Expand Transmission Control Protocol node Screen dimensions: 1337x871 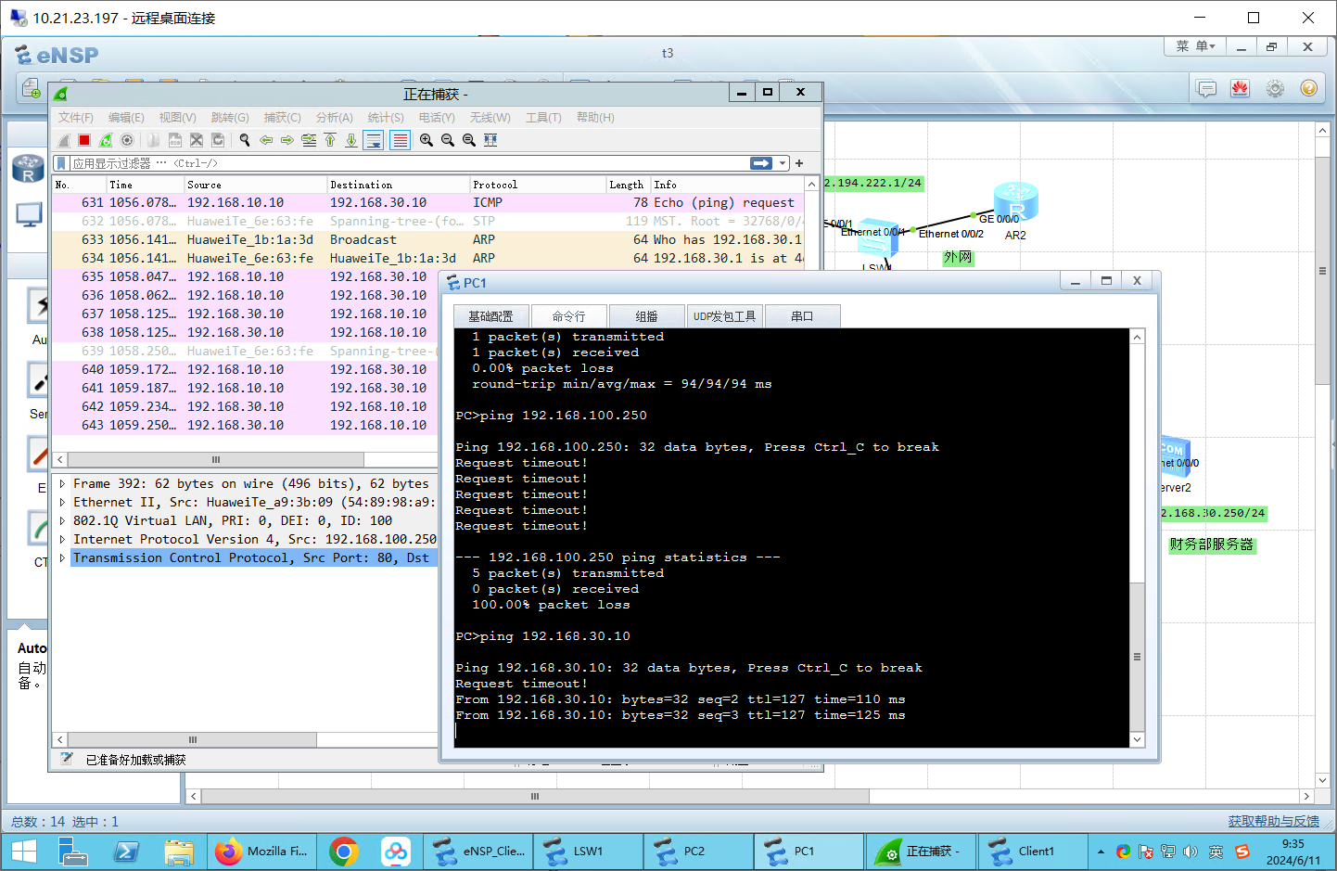[x=62, y=558]
